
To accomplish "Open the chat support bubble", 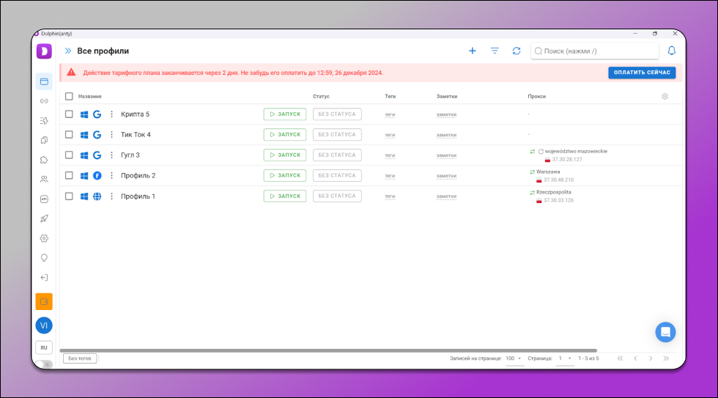I will click(x=665, y=332).
